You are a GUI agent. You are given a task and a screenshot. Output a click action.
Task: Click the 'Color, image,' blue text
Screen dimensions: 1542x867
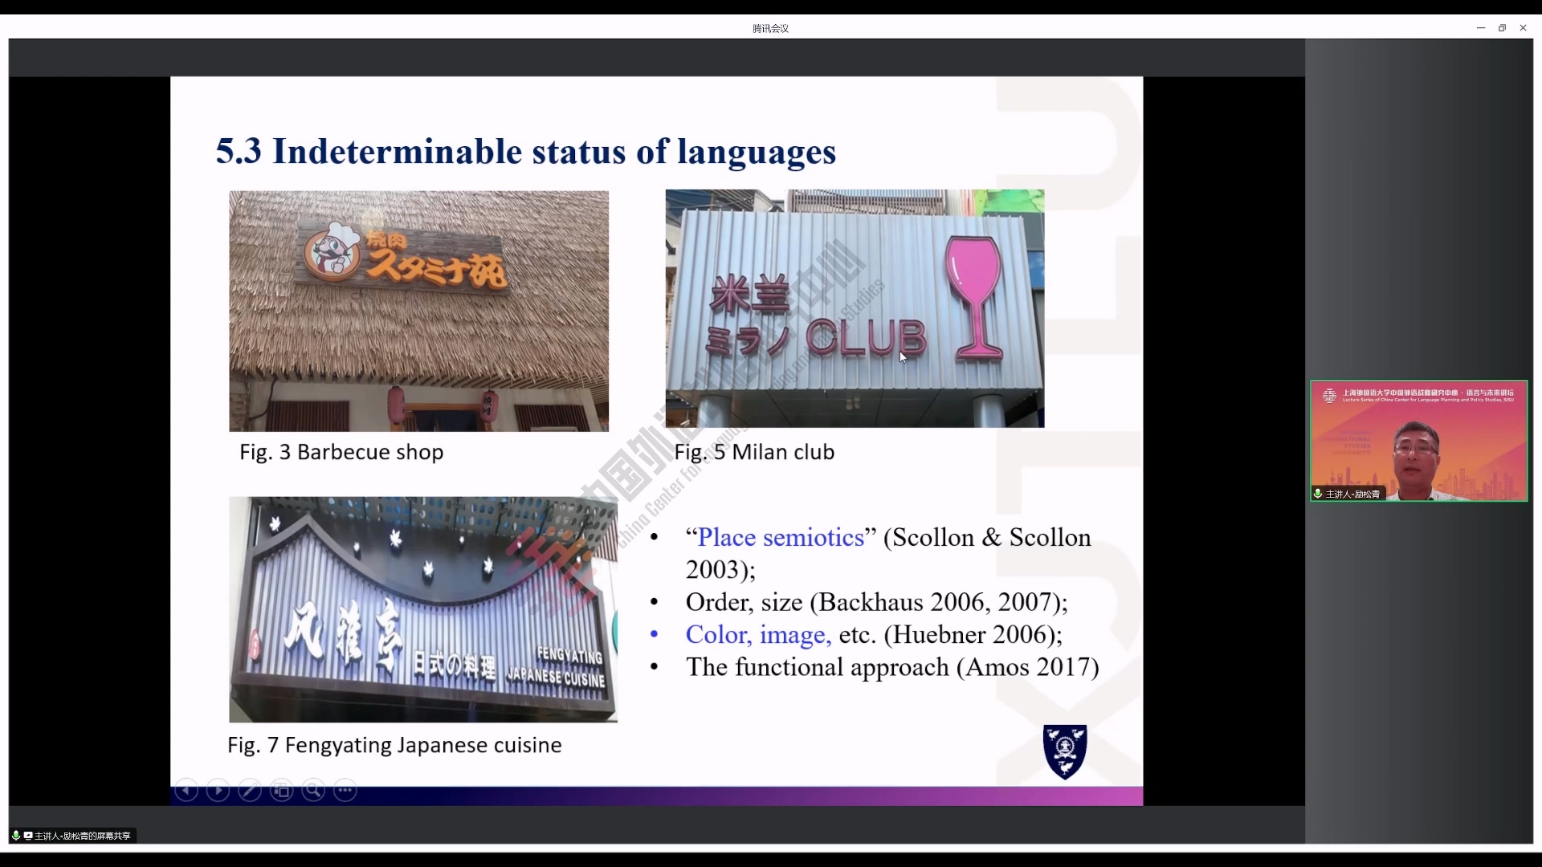pyautogui.click(x=758, y=635)
